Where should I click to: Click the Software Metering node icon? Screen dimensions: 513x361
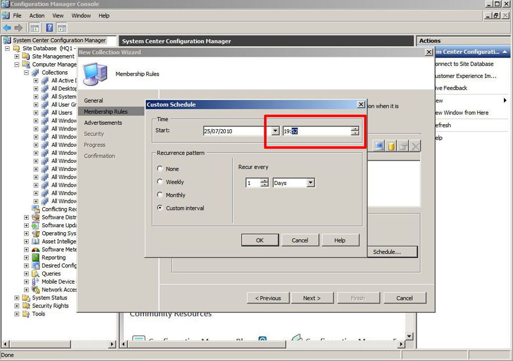pyautogui.click(x=36, y=249)
